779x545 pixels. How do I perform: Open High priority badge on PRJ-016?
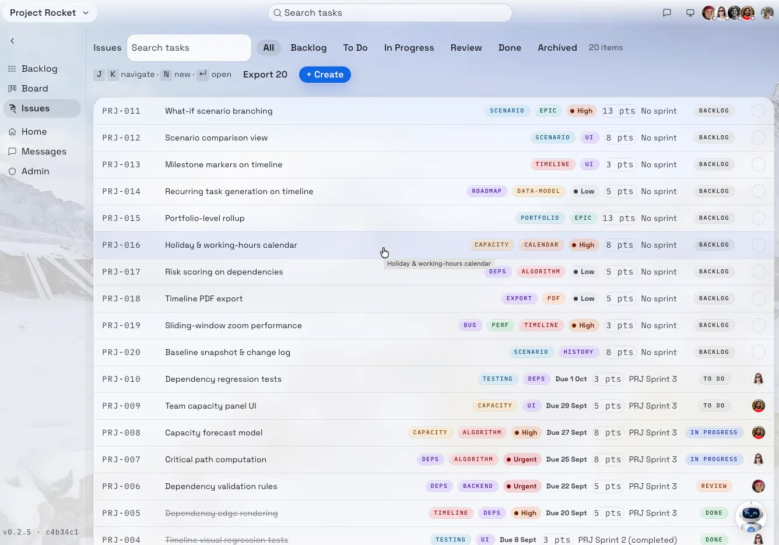coord(583,245)
